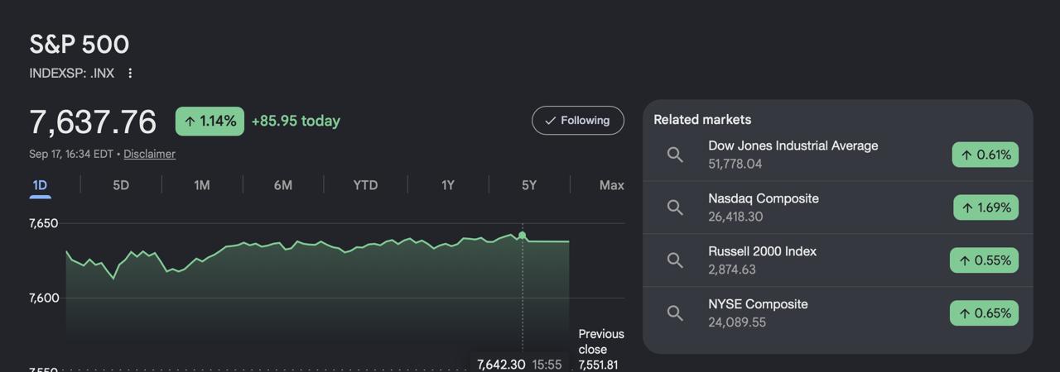
Task: View the 1Y chart range
Action: point(447,185)
